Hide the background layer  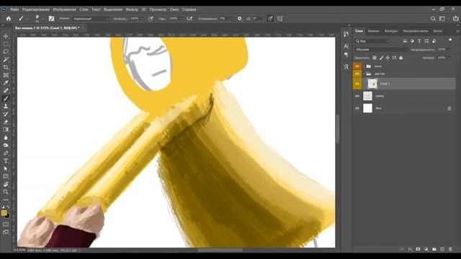(x=357, y=108)
